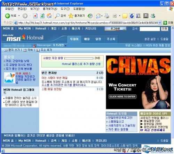Screen dimensions: 174x154
Task: Open the 도움말(H) menu
Action: [x=79, y=9]
